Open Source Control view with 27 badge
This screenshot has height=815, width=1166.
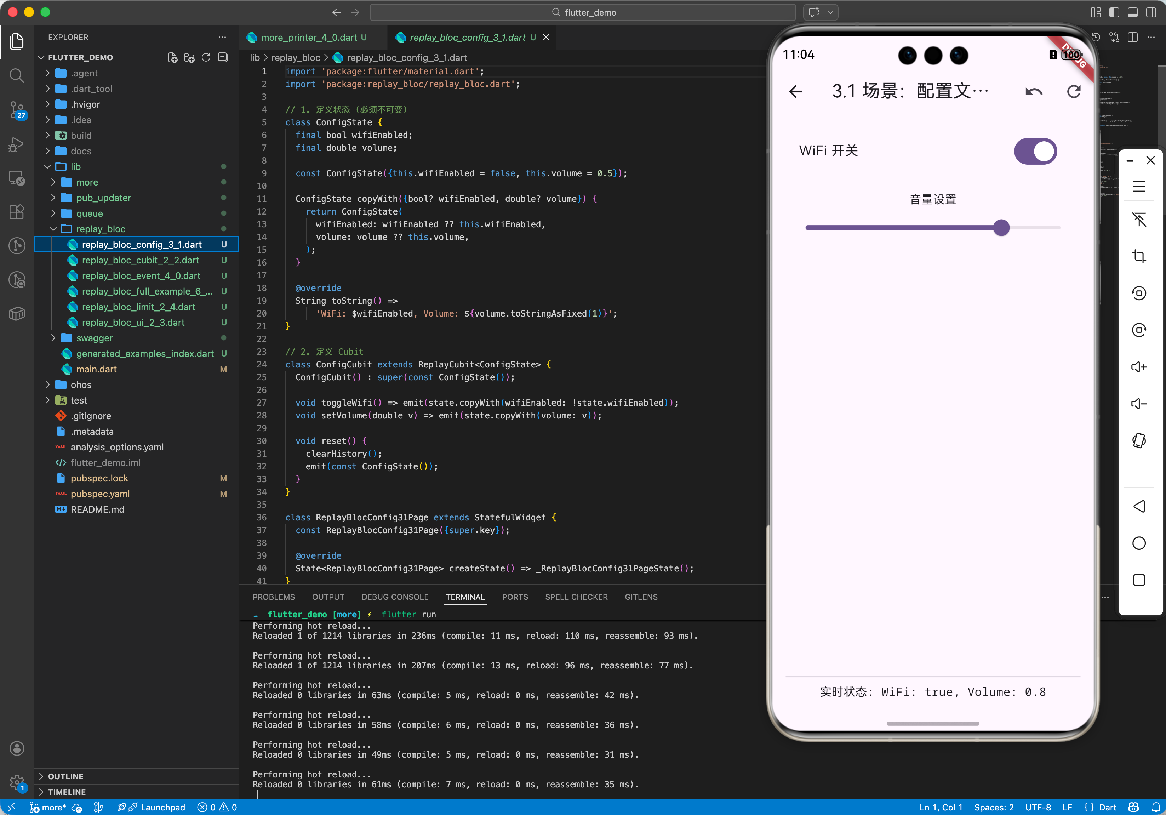tap(17, 109)
